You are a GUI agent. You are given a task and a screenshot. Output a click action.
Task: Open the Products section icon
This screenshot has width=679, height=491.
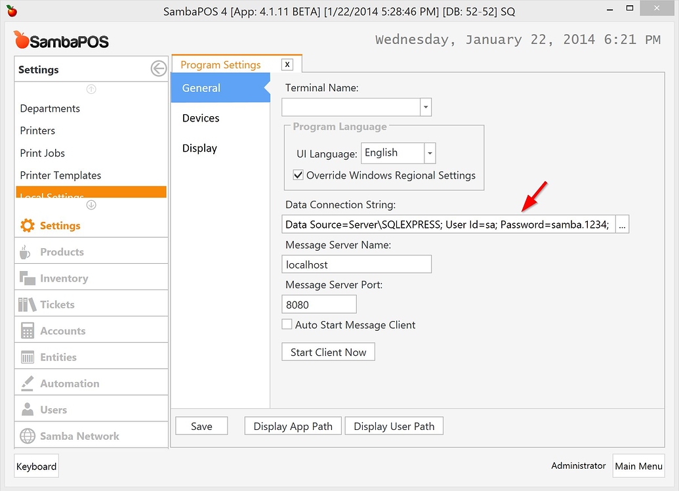coord(24,251)
